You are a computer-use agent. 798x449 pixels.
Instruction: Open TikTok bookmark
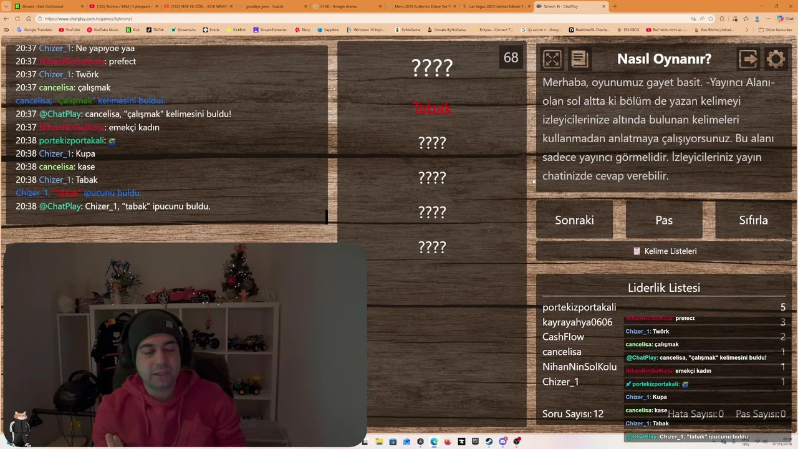[x=155, y=30]
